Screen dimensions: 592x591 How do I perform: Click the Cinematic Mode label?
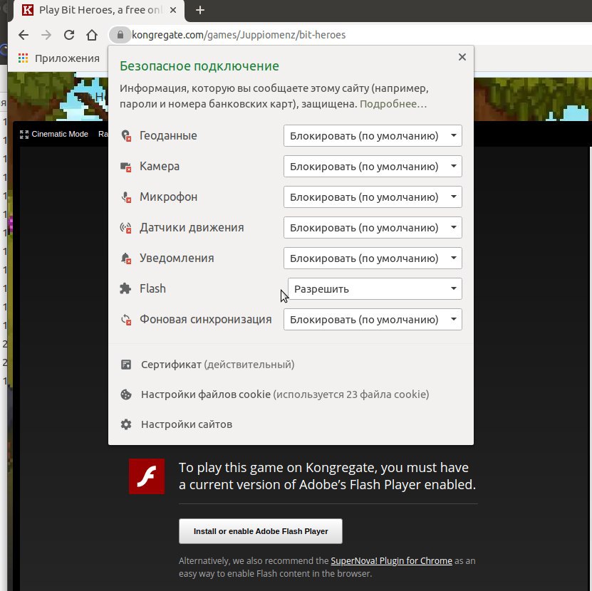click(x=60, y=134)
